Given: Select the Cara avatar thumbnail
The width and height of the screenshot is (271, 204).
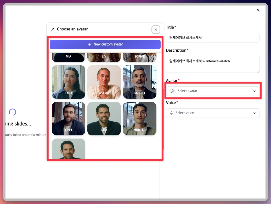Looking at the screenshot, I should pyautogui.click(x=69, y=82).
